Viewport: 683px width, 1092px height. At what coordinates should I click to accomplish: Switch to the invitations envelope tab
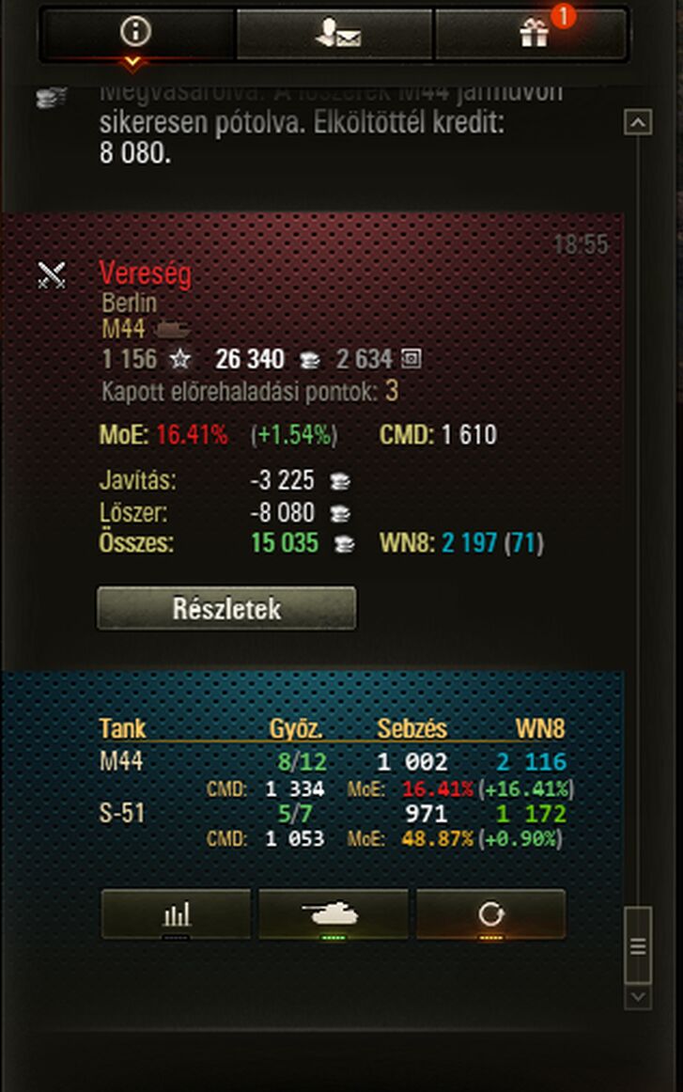tap(335, 33)
